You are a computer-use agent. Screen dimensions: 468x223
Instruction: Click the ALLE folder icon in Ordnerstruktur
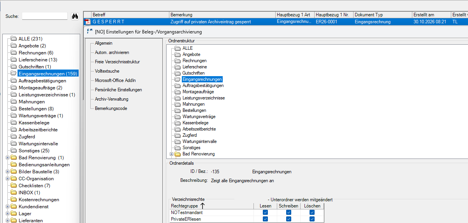tap(178, 48)
